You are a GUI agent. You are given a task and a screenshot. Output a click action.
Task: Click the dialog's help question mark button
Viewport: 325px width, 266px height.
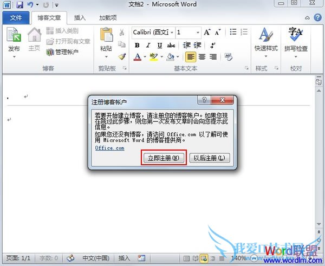point(204,100)
